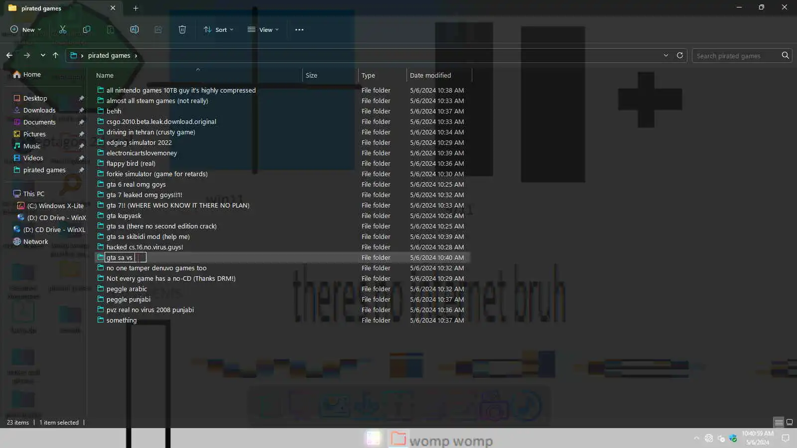
Task: Click the gta sa vs rename text box
Action: click(126, 257)
